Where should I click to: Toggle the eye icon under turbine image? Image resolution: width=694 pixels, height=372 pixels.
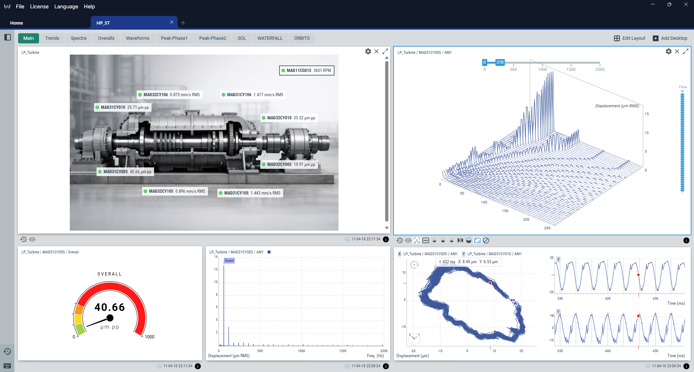32,239
